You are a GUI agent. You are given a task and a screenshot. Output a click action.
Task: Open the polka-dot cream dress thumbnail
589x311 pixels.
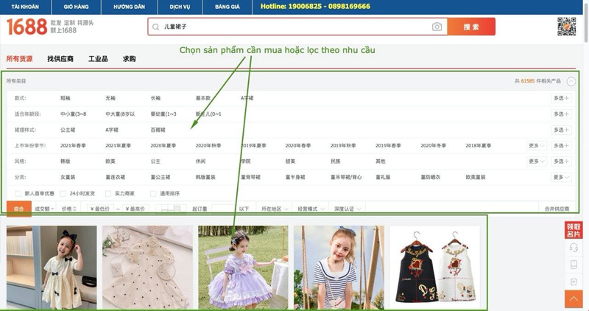coord(147,268)
